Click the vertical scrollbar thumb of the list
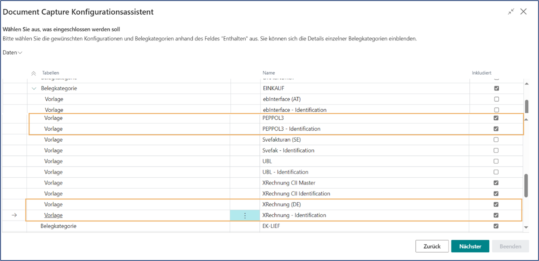The height and width of the screenshot is (261, 539). (526, 185)
